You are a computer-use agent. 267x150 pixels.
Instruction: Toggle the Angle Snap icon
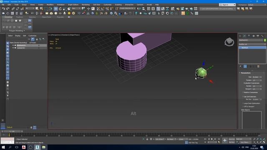pyautogui.click(x=103, y=9)
